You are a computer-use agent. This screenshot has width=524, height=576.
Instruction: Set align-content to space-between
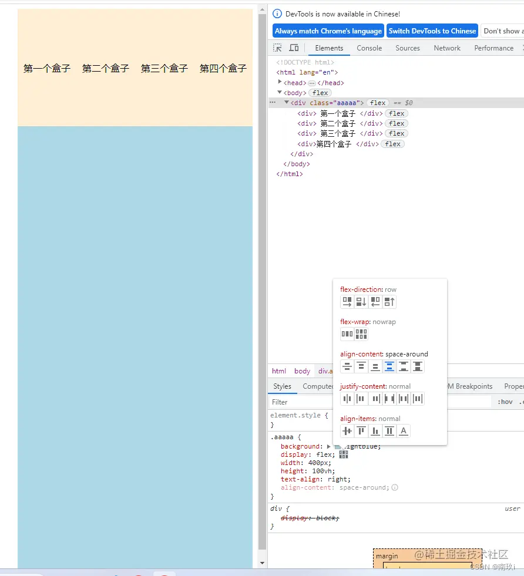[404, 366]
